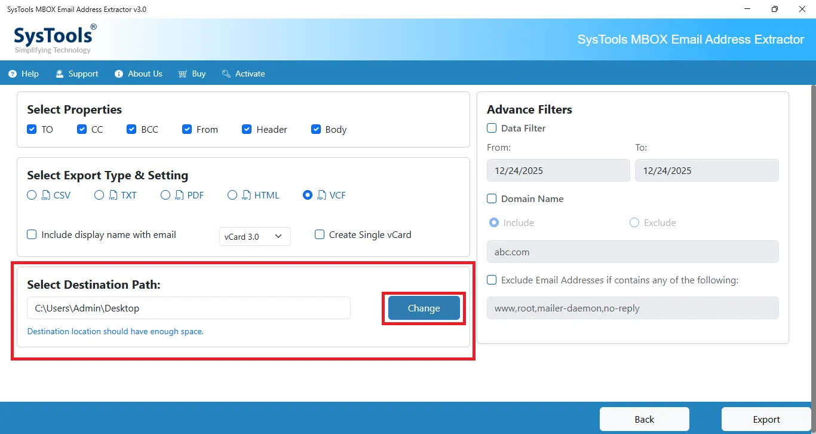Enable the Domain Name filter checkbox
Image resolution: width=816 pixels, height=434 pixels.
(x=492, y=198)
